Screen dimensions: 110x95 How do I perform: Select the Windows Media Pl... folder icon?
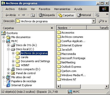pos(59,75)
